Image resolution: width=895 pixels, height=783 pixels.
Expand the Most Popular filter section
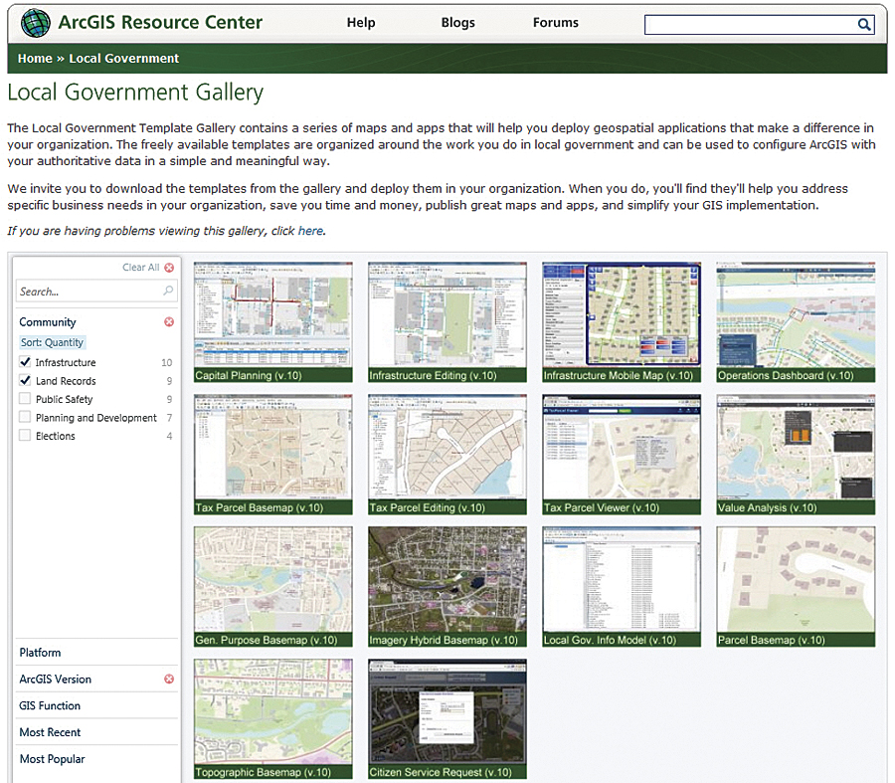(x=52, y=758)
